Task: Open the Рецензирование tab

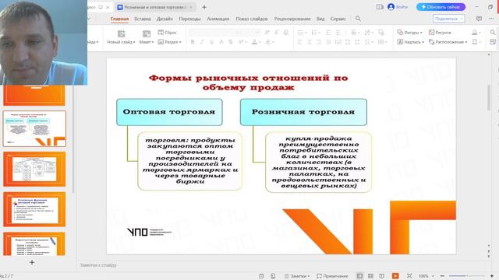Action: tap(292, 19)
